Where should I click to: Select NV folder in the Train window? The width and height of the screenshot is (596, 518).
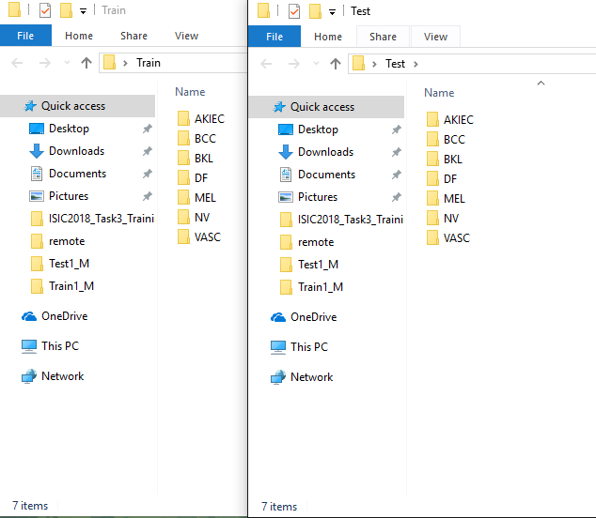pyautogui.click(x=194, y=218)
